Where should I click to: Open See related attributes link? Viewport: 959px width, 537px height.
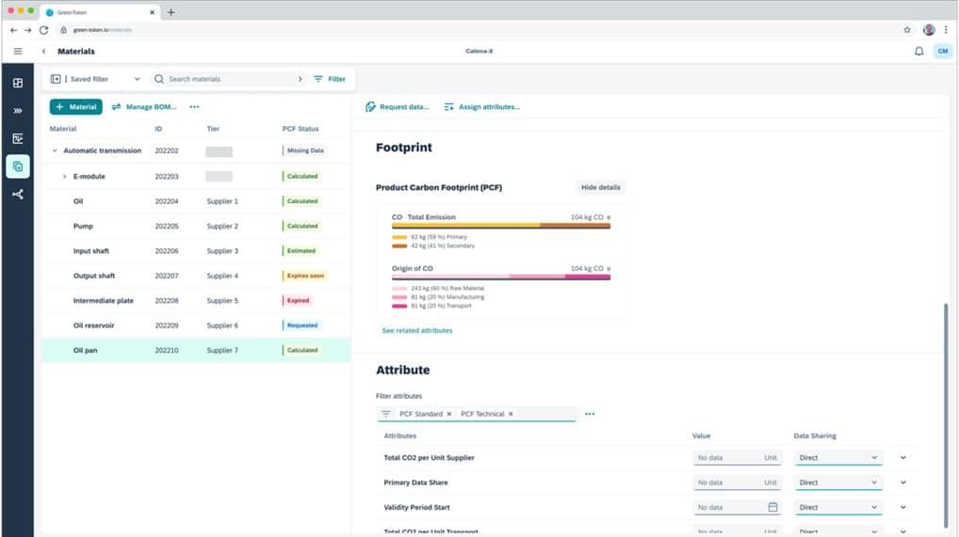[x=416, y=330]
